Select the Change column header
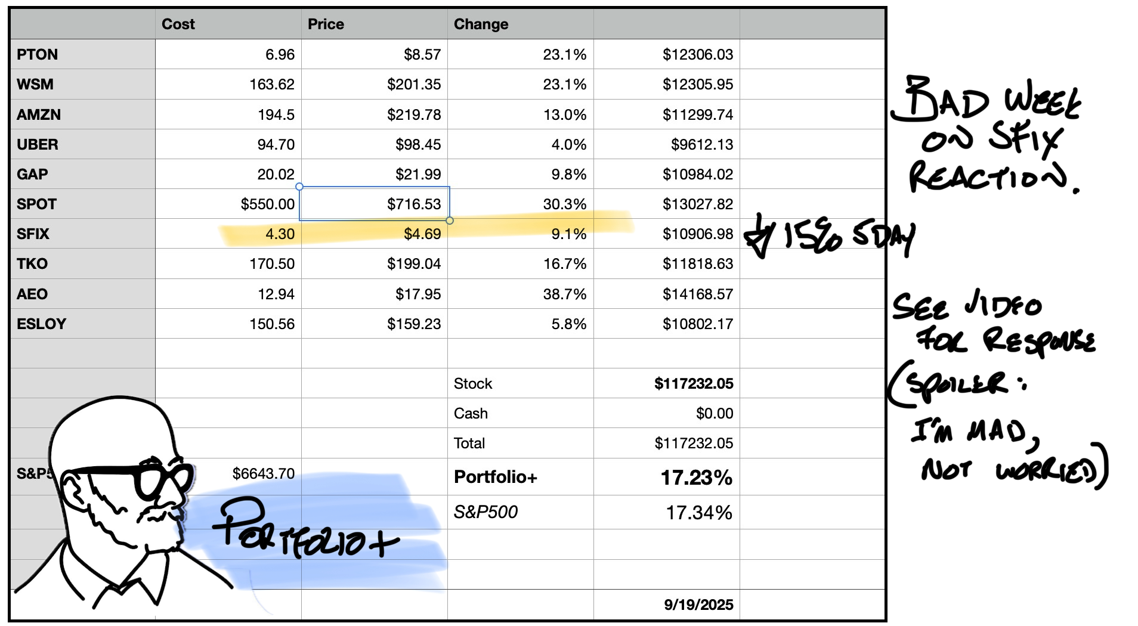Viewport: 1138px width, 626px height. pos(481,24)
